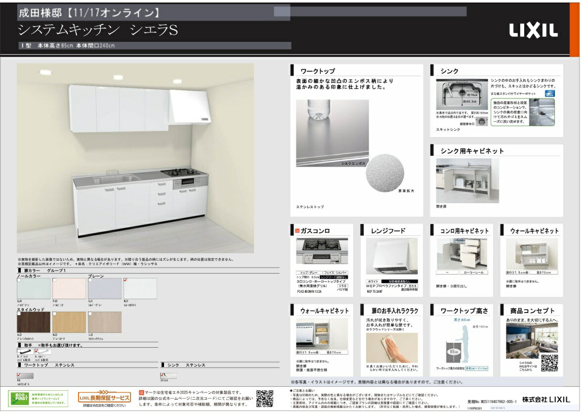Image resolution: width=581 pixels, height=413 pixels.
Task: Click the QR code beside the campaign notice
Action: pos(265,398)
